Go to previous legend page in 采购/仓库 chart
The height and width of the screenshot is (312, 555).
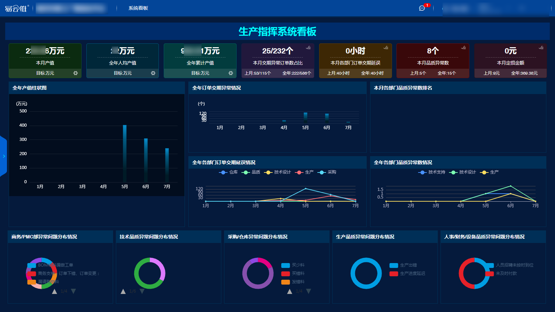(x=290, y=291)
